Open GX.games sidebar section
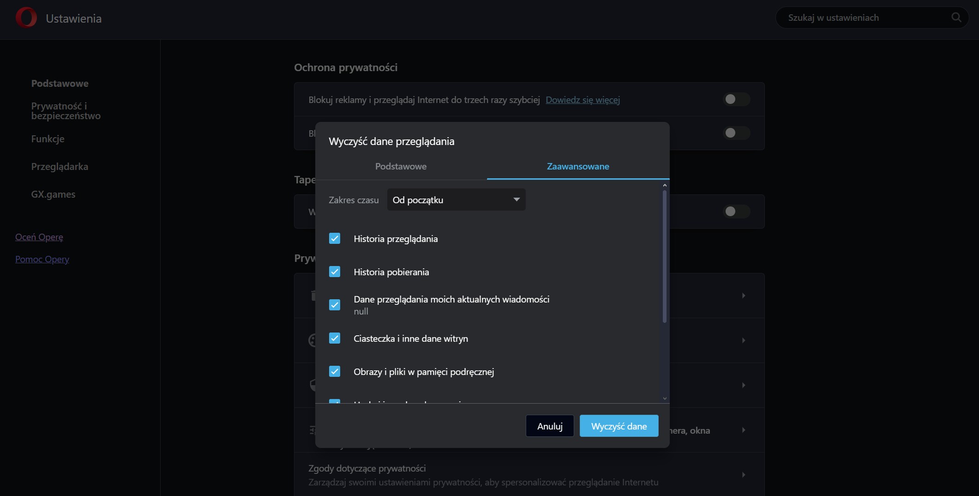 [x=53, y=194]
